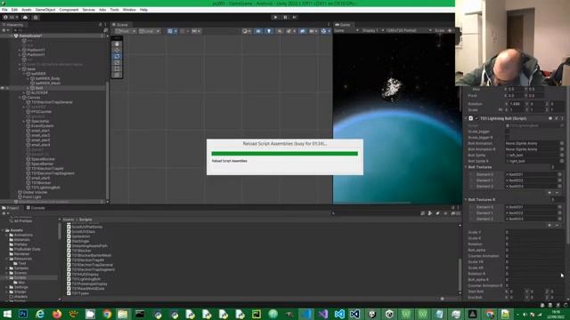Select the Scene tab
The height and width of the screenshot is (320, 570).
pos(120,25)
